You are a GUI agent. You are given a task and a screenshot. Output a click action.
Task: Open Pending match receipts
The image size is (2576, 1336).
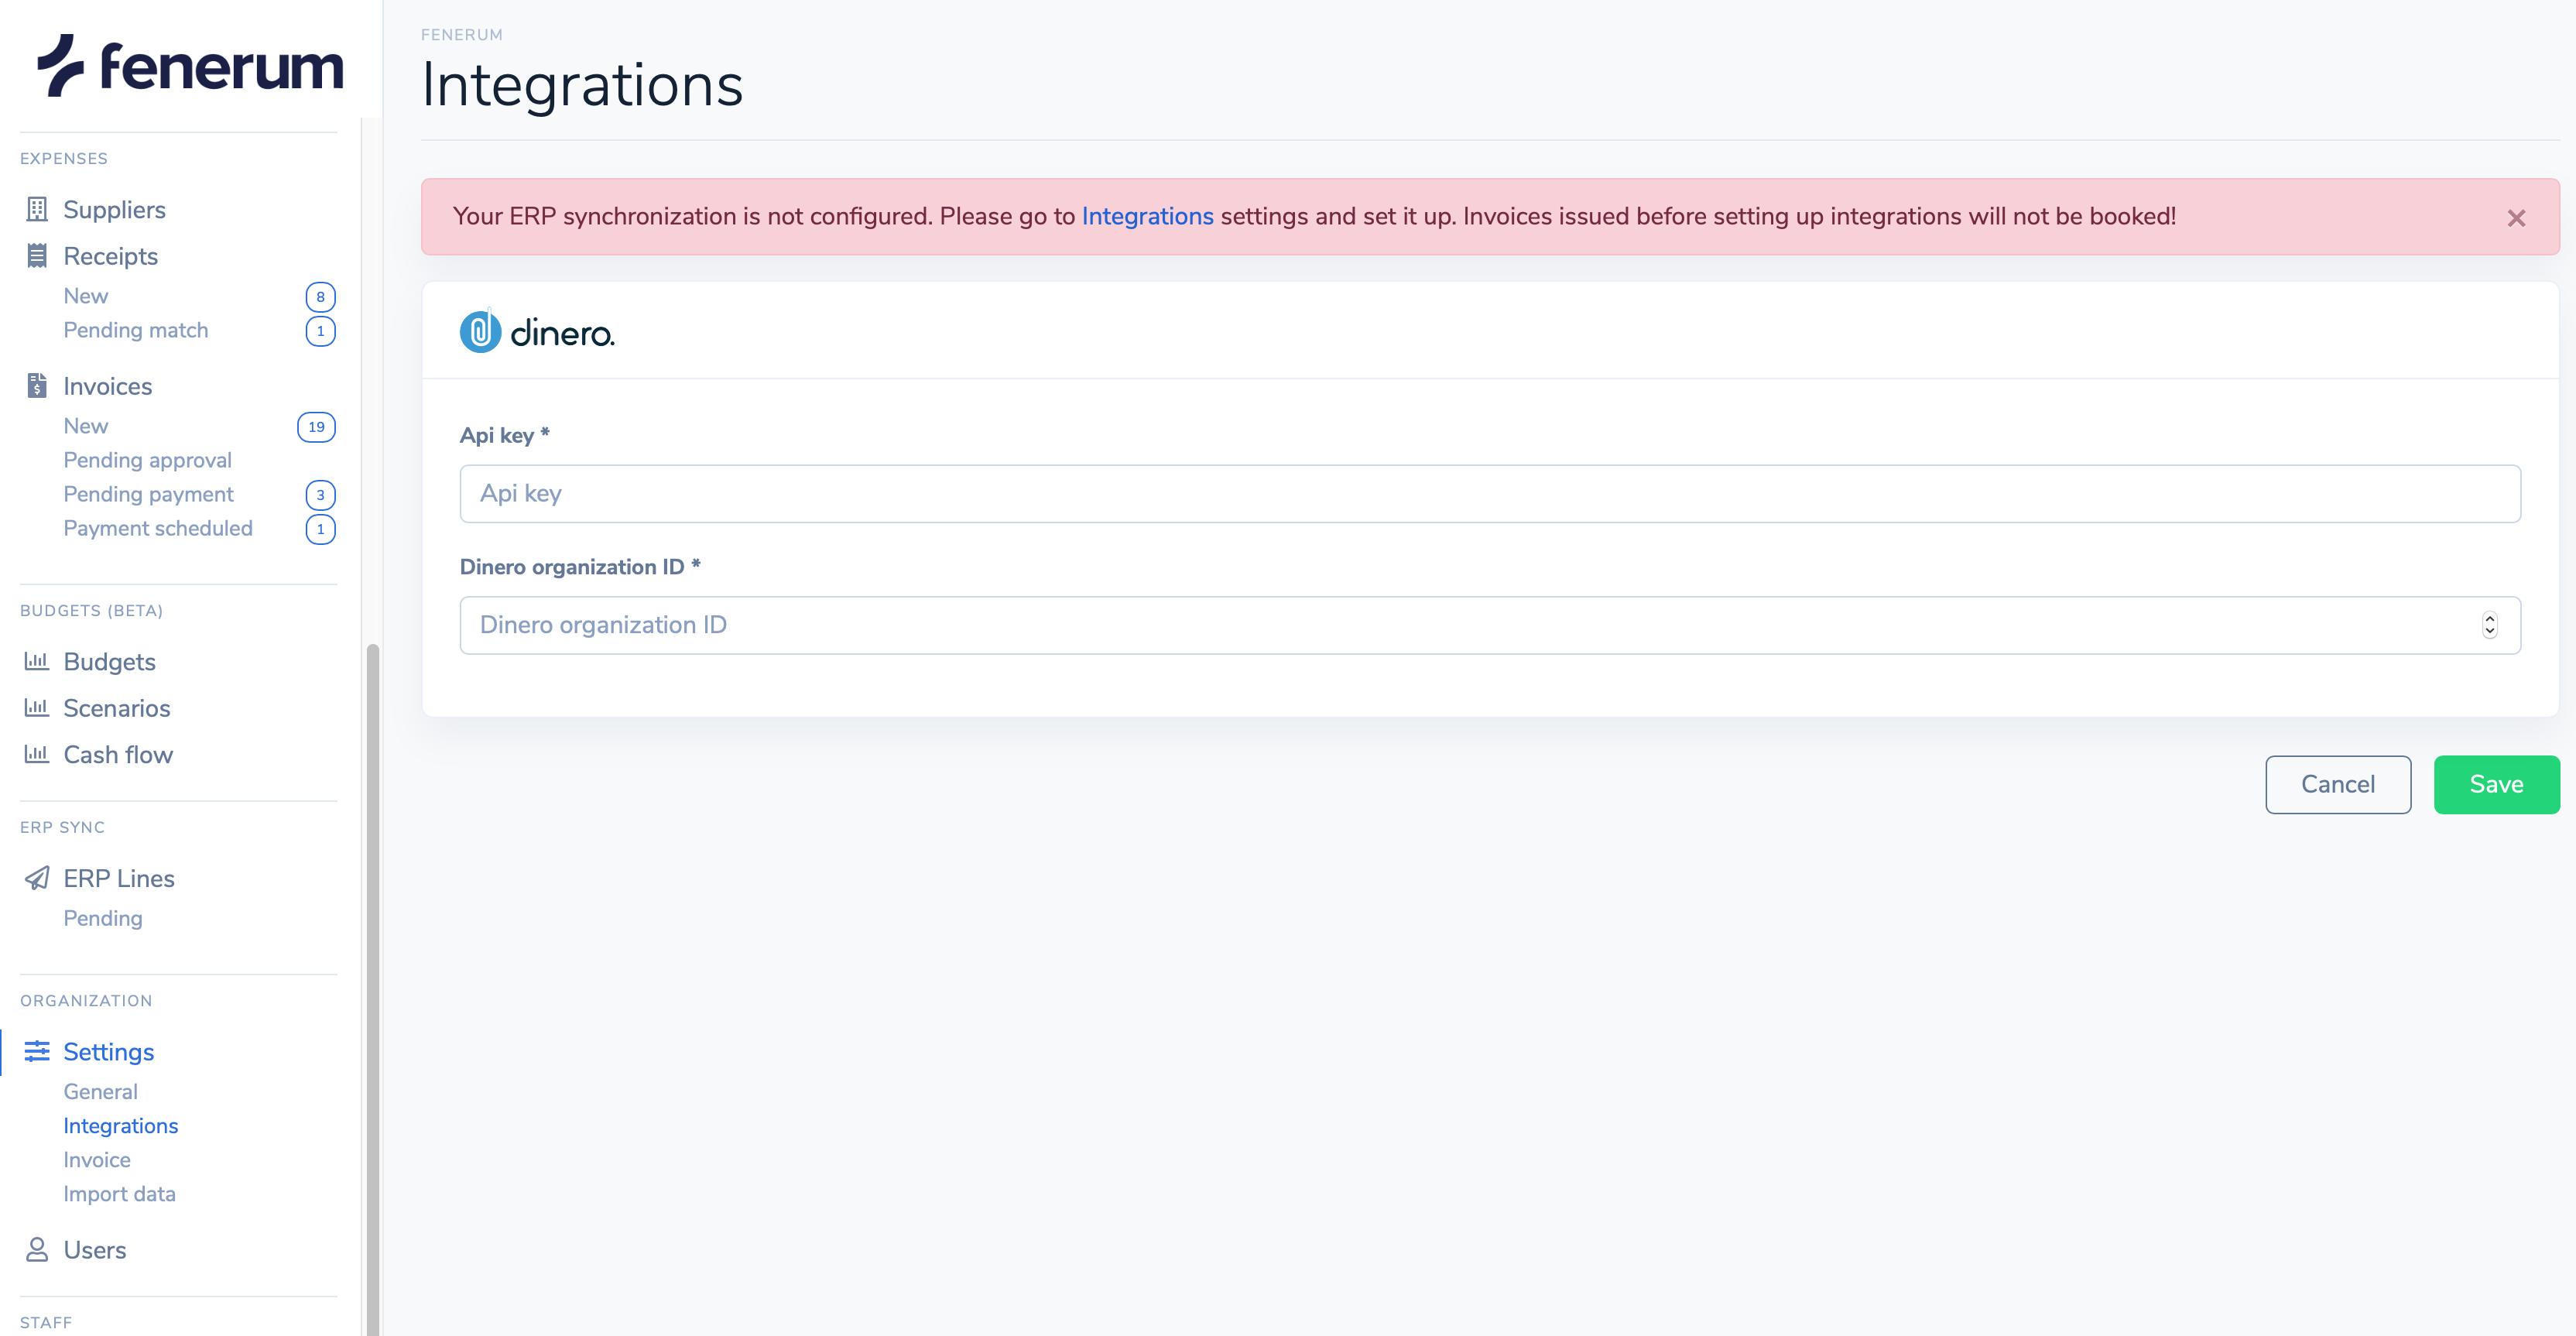pyautogui.click(x=135, y=330)
